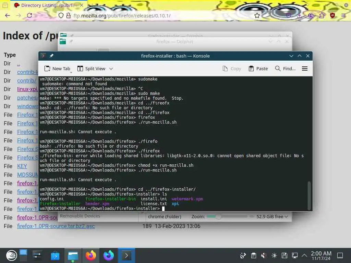Click the Paste button in Konsole
Screen dimensions: 351x263
tap(258, 68)
